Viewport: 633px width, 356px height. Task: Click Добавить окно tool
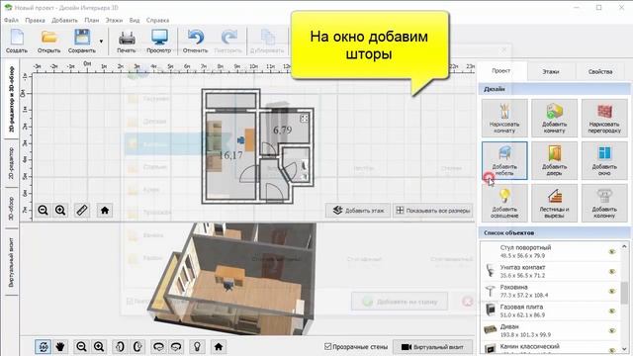point(604,160)
